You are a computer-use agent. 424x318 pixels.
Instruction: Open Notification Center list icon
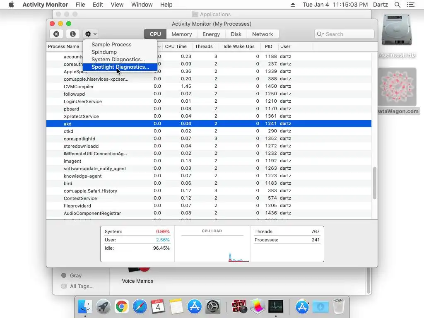point(410,5)
